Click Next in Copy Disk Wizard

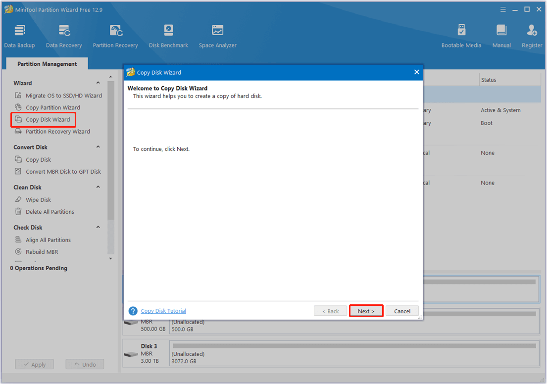[366, 311]
